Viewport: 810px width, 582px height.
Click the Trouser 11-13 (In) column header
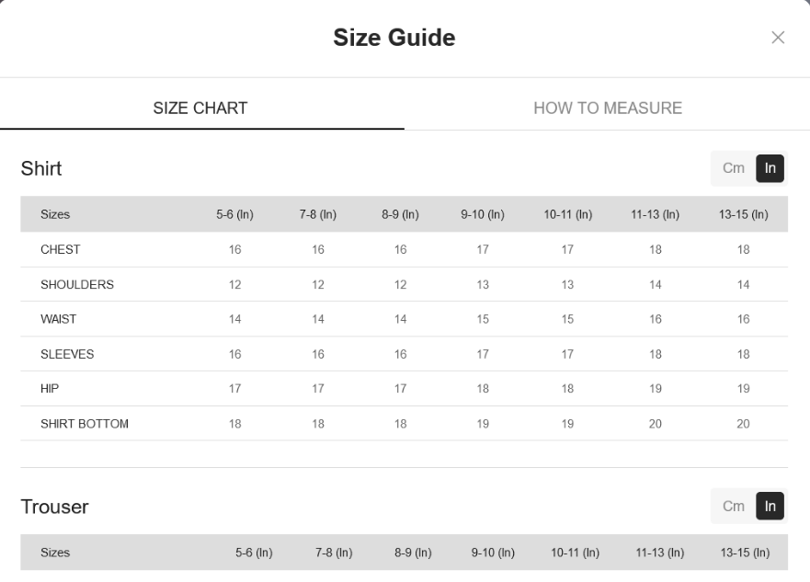pos(659,553)
